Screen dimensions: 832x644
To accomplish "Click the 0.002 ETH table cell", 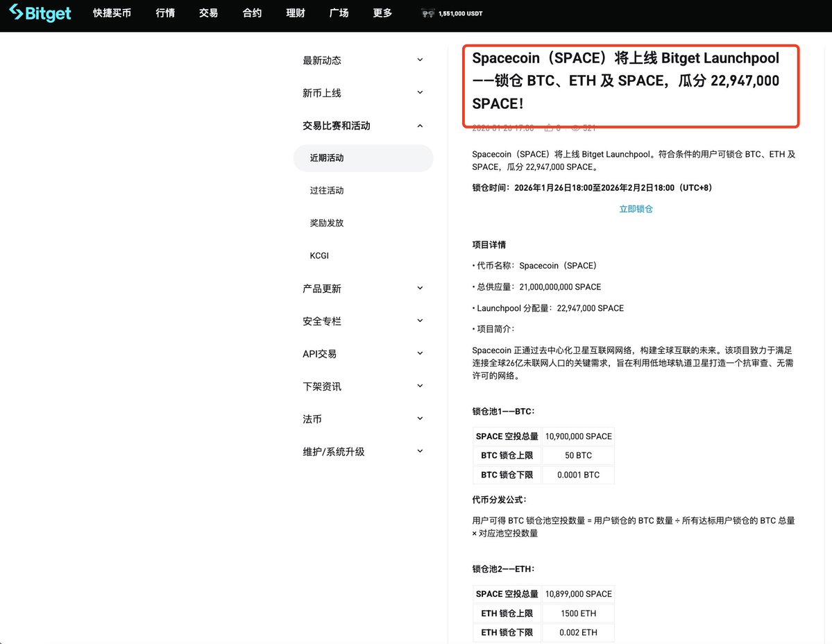I will (578, 632).
